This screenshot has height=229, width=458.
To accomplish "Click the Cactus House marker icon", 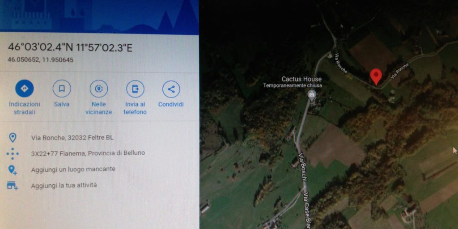I will click(x=312, y=95).
